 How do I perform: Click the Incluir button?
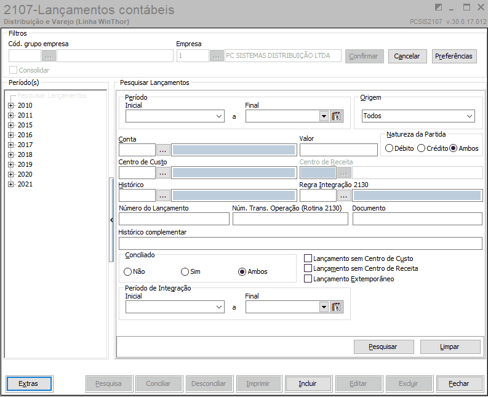(x=308, y=383)
